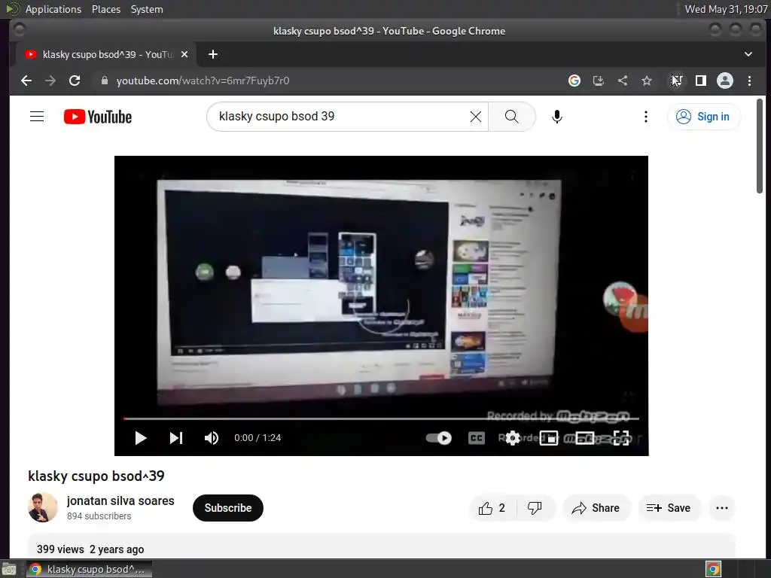Click the 0:00 / 1:24 time display
Viewport: 771px width, 578px height.
(x=258, y=438)
